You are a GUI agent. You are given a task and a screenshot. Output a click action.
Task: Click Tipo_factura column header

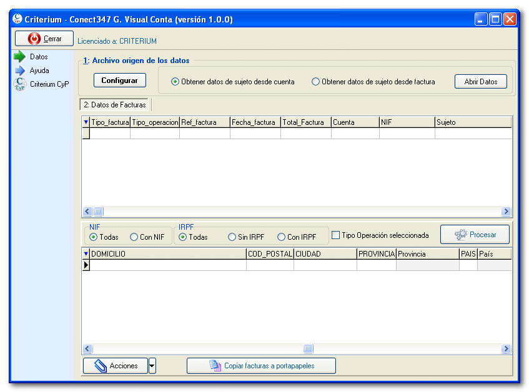click(110, 122)
